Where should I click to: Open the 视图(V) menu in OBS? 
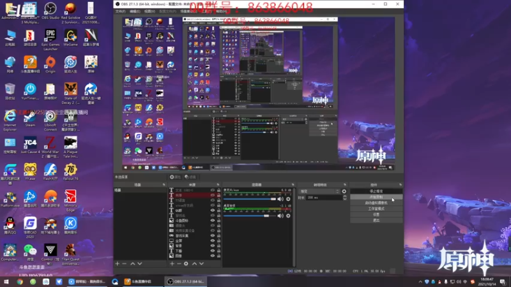tap(149, 11)
